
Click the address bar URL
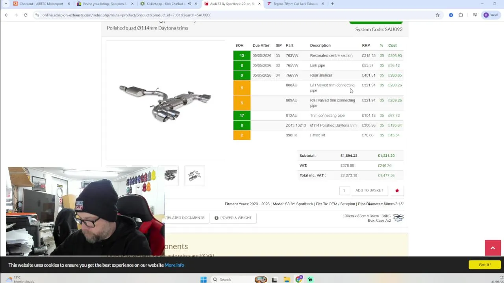point(126,15)
